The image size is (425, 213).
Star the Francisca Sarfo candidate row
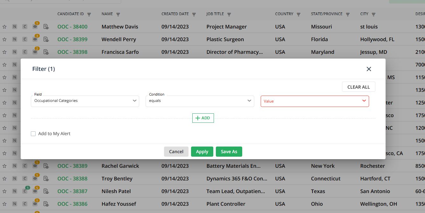pos(4,52)
